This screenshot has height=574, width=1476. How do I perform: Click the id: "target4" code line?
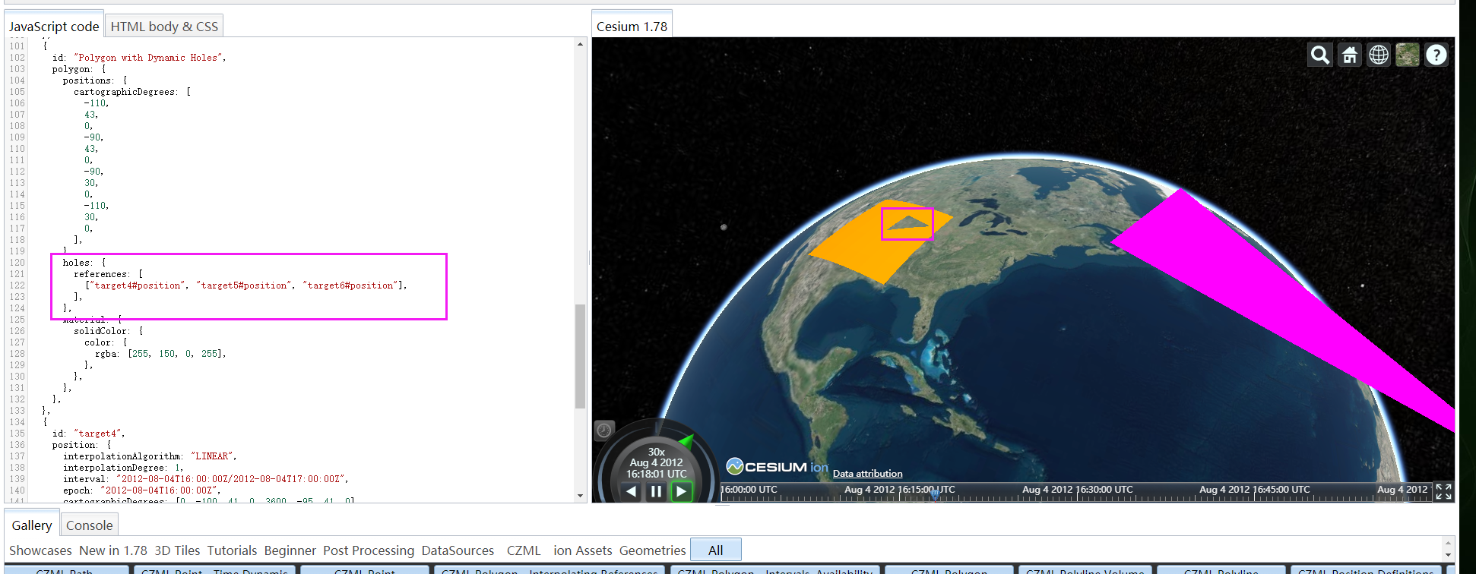click(88, 434)
